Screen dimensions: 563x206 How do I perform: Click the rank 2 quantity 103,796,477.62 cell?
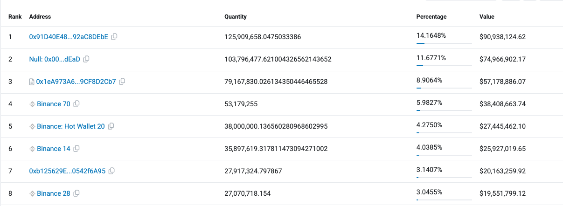(x=278, y=59)
